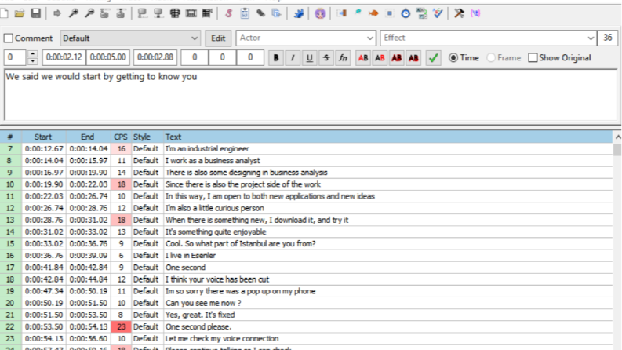Click the duration field 0:00:02.88
Screen dimensions: 622x350
(155, 57)
